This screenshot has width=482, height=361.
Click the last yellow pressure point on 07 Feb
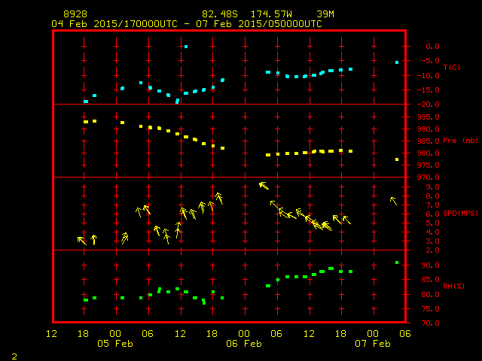397,159
